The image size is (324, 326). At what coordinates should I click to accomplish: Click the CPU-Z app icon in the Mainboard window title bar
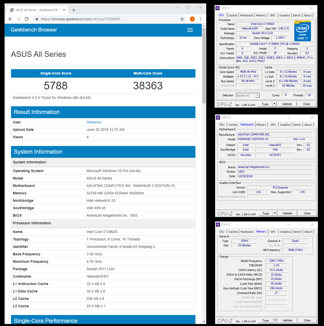[x=218, y=118]
